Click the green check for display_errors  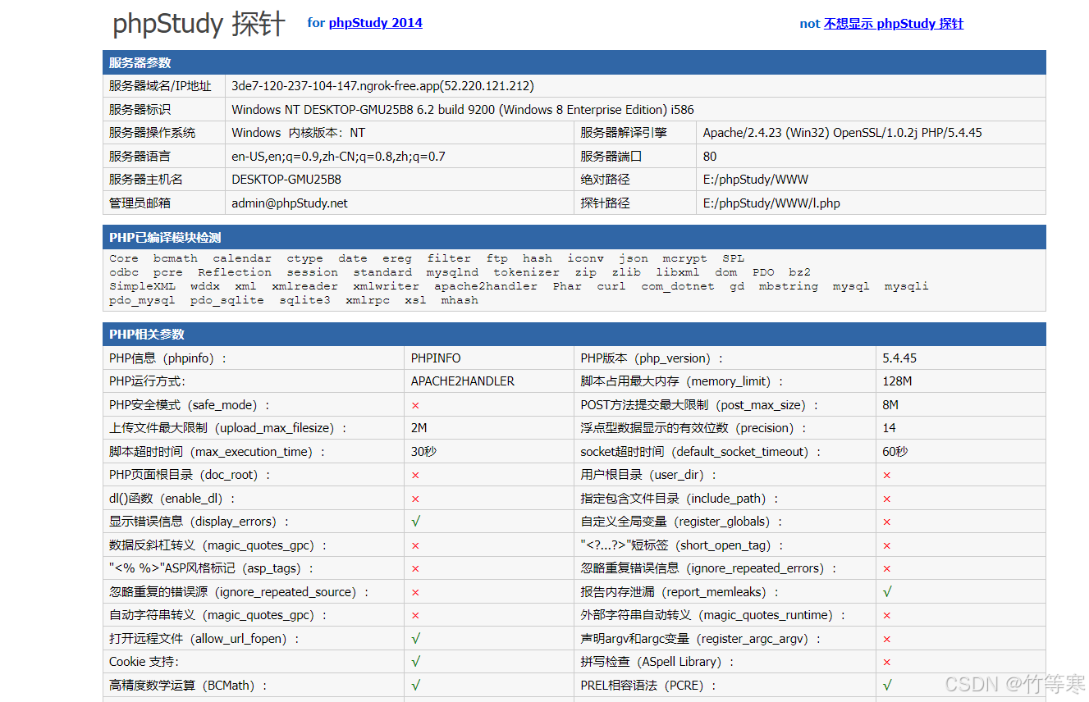[x=416, y=522]
